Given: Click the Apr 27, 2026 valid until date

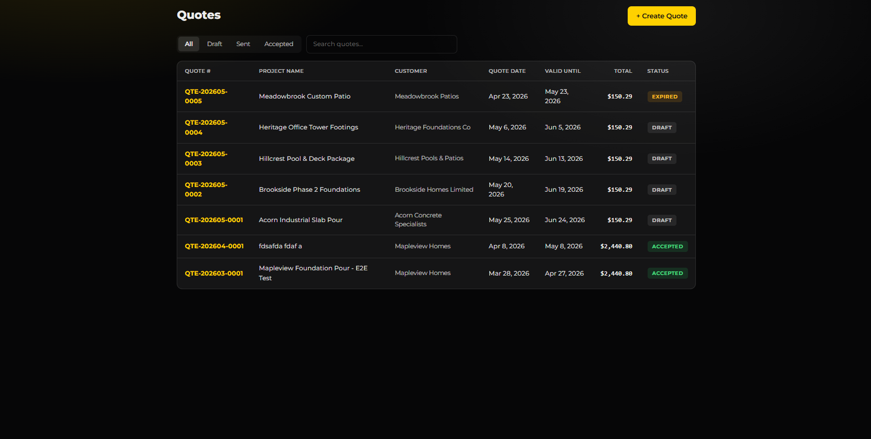Looking at the screenshot, I should click(564, 273).
